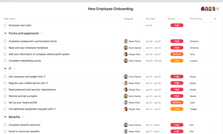223x134 pixels.
Task: Mark 'Read and sign employee handbook' complete
Action: (5, 48)
